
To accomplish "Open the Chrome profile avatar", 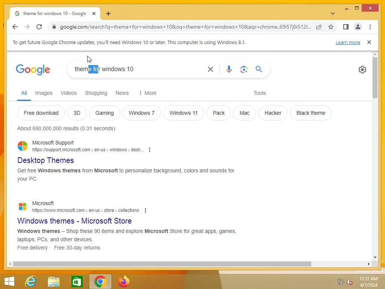I will click(358, 27).
